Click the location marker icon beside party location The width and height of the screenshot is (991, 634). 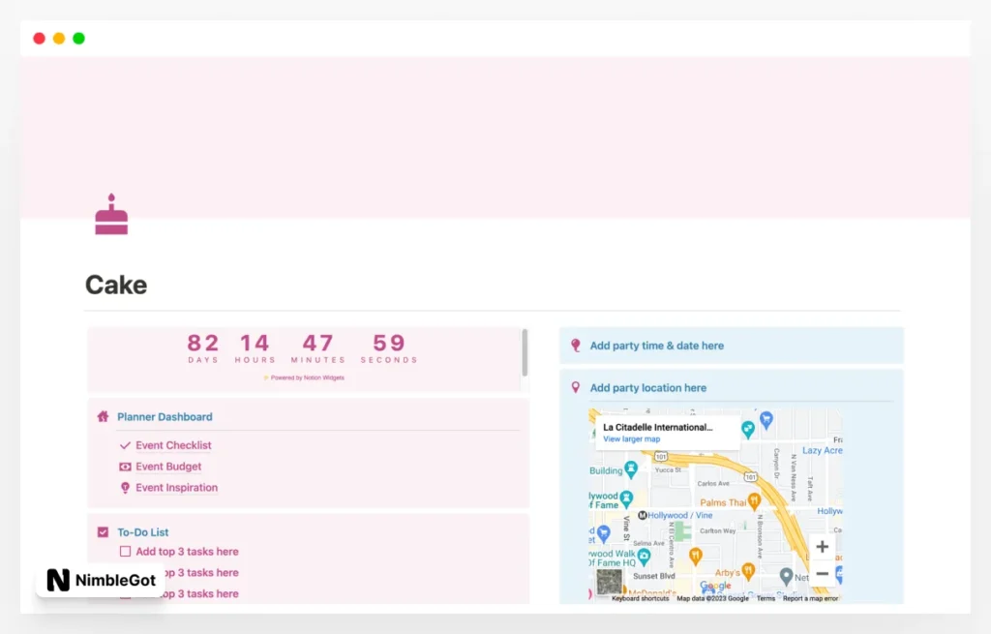[575, 388]
